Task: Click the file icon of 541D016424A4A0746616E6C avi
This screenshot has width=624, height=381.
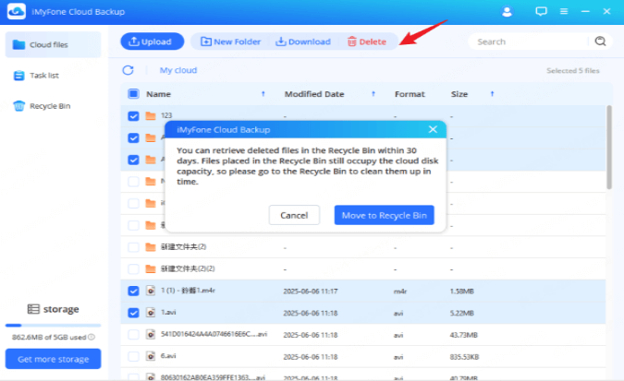Action: point(151,335)
